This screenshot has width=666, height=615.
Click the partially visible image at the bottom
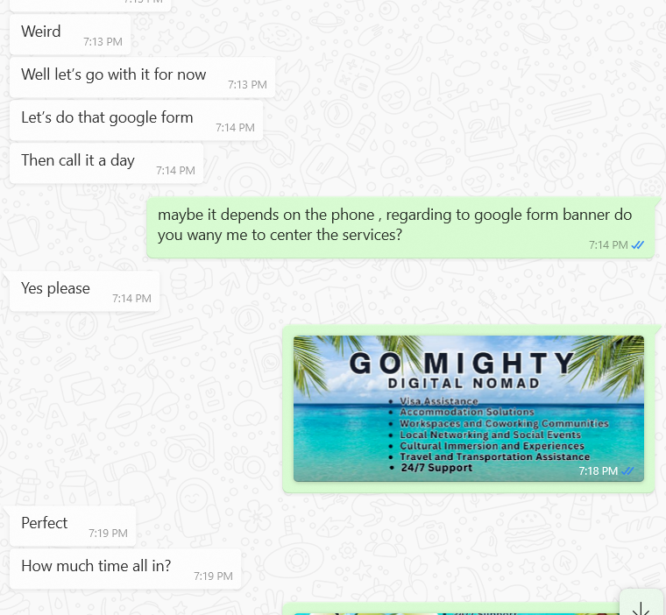[451, 610]
